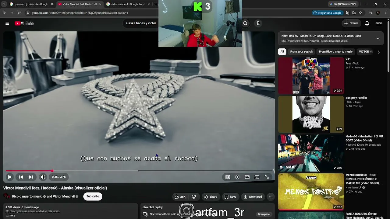Install the app using the address bar icon
This screenshot has width=390, height=219.
click(354, 13)
